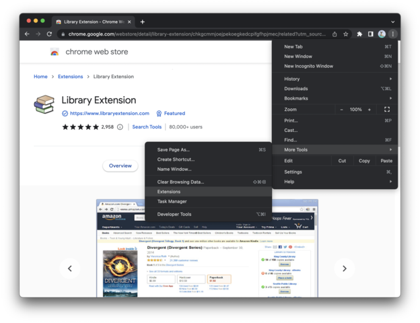Screen dimensions: 420x323
Task: Click the verified publisher checkmark icon
Action: click(x=65, y=114)
